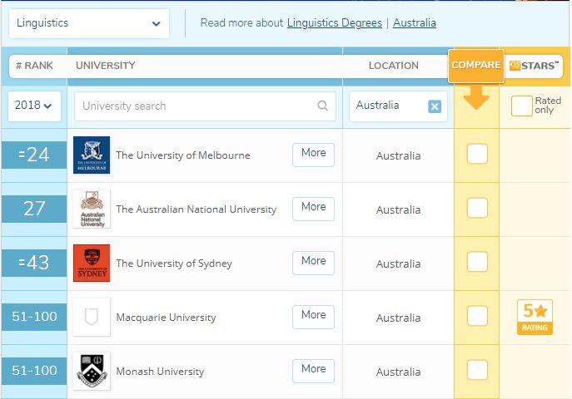Viewport: 572px width, 399px height.
Task: Click the magnifier icon in University search
Action: click(x=322, y=106)
